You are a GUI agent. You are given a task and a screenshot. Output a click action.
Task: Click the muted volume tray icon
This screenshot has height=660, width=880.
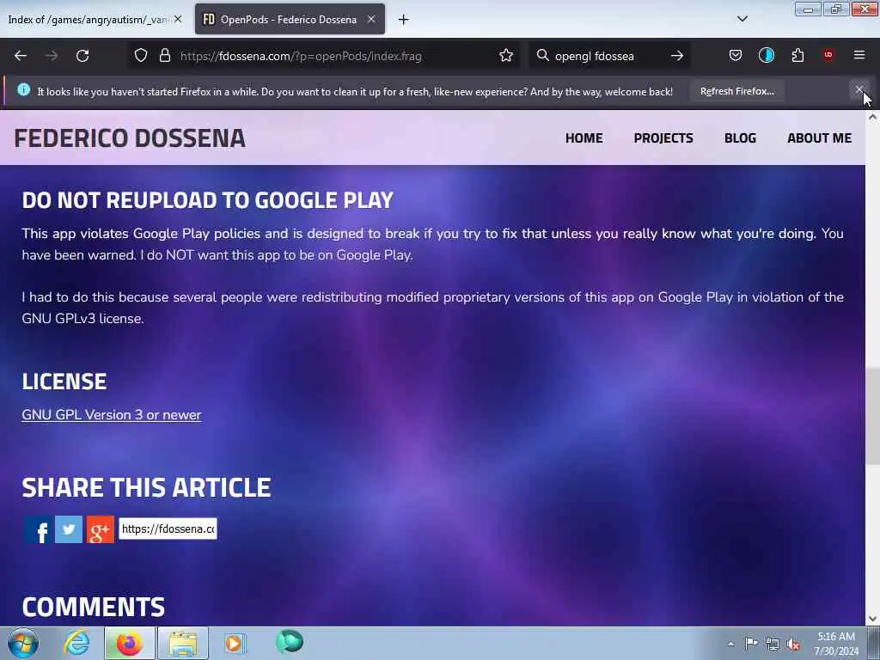[x=793, y=644]
